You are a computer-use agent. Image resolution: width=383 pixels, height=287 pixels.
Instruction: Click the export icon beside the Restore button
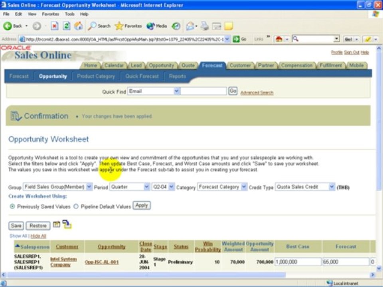pyautogui.click(x=67, y=225)
